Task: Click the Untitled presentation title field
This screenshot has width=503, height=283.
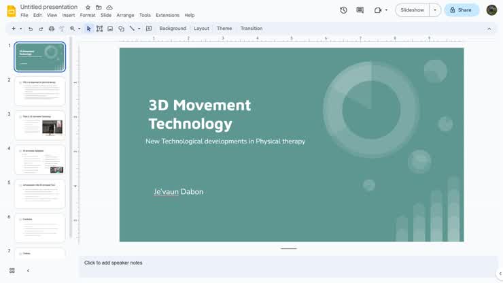Action: click(49, 7)
